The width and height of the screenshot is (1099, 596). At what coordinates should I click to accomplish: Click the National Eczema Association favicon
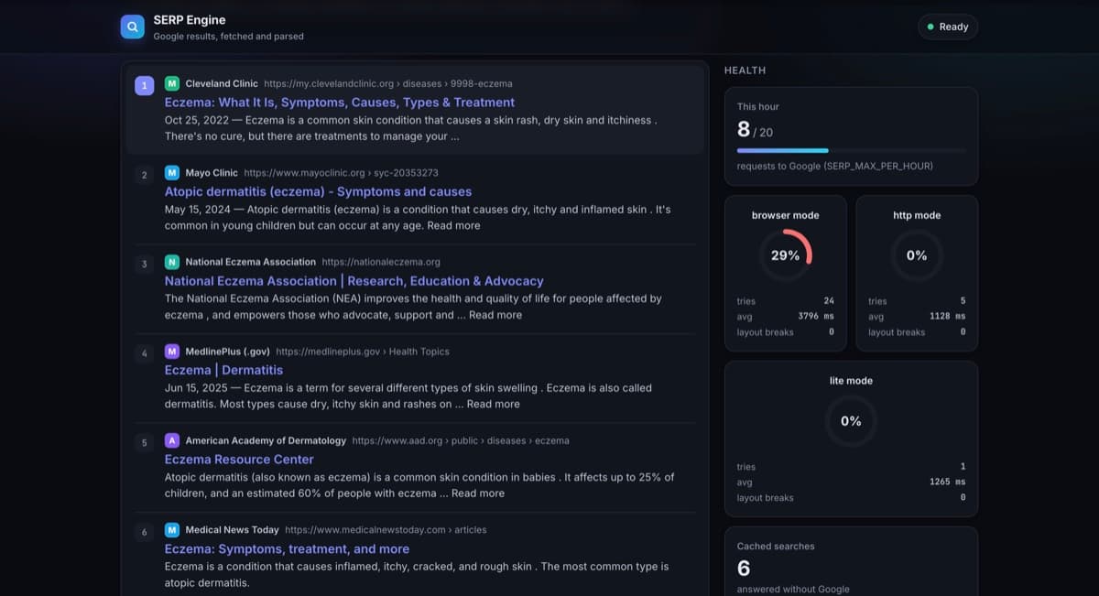[x=172, y=262]
